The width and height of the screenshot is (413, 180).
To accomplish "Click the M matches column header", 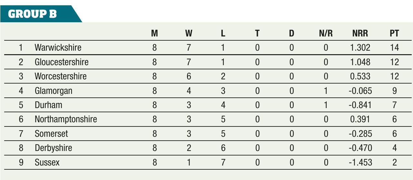I will [154, 33].
